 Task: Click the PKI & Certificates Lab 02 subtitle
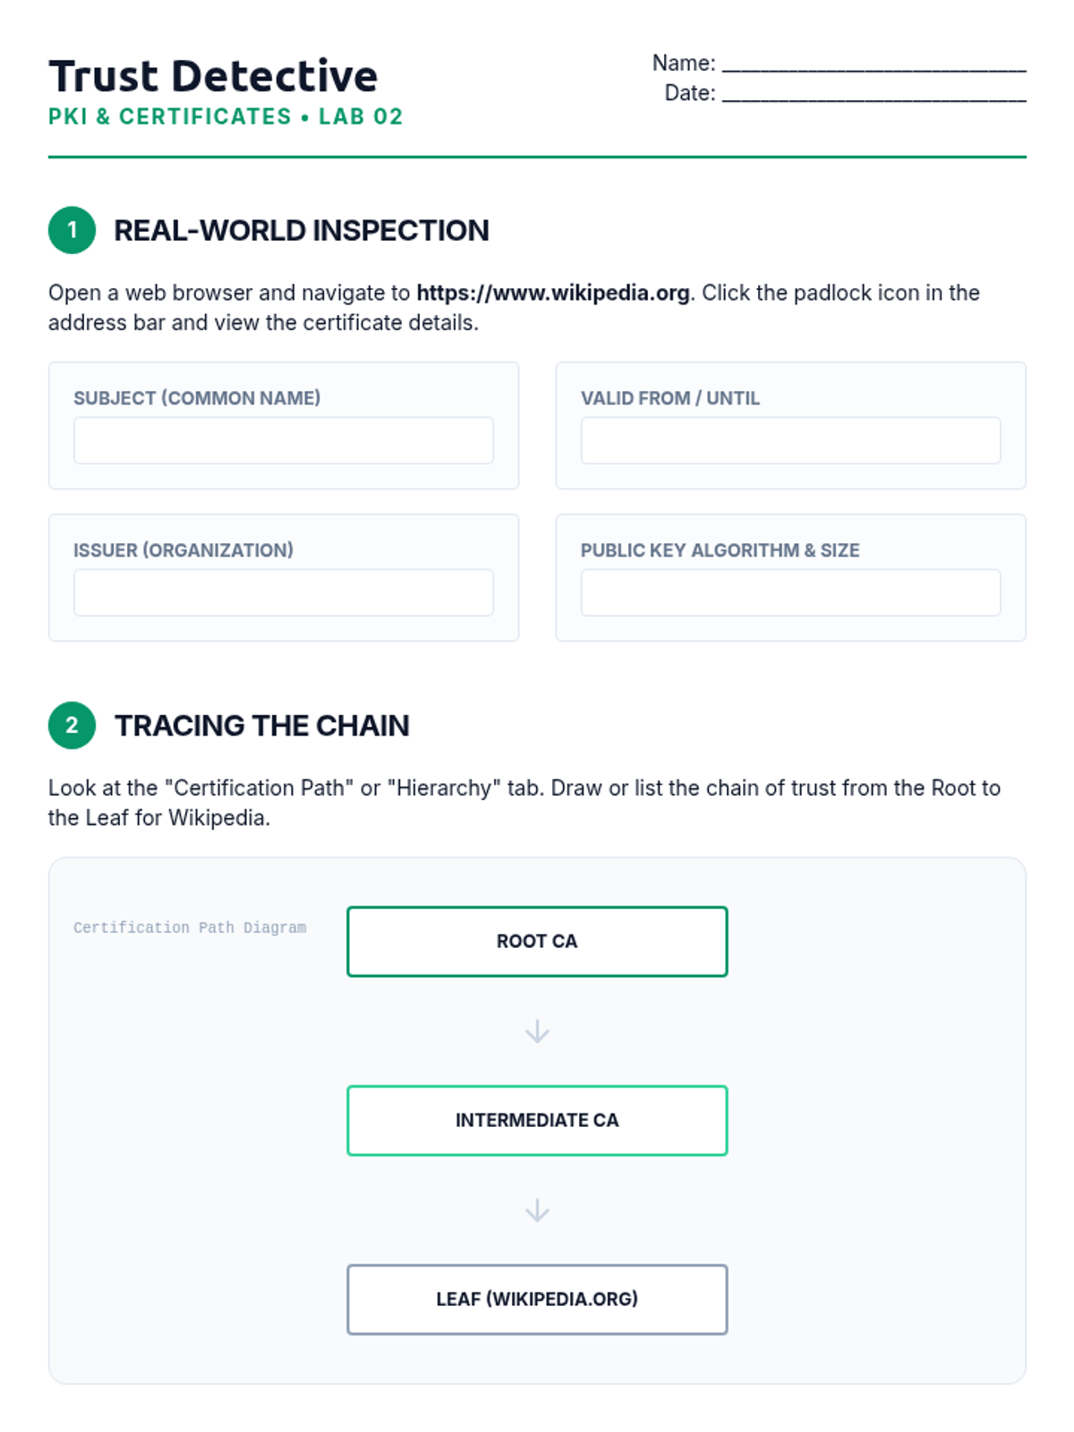click(226, 116)
